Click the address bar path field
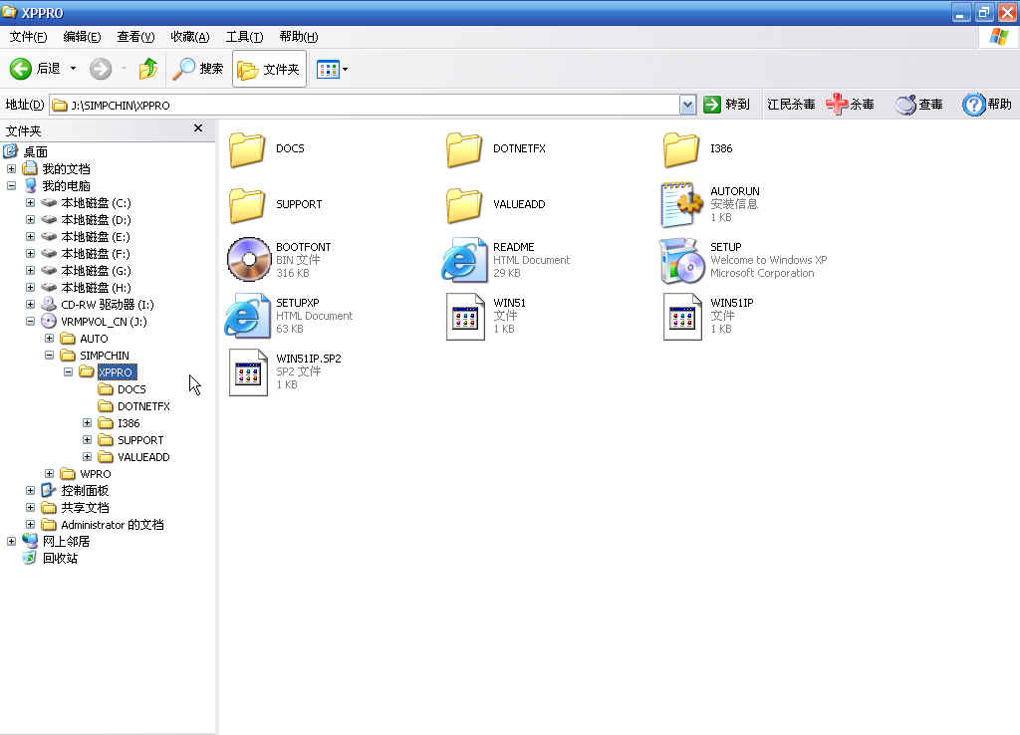The width and height of the screenshot is (1020, 735). point(365,105)
